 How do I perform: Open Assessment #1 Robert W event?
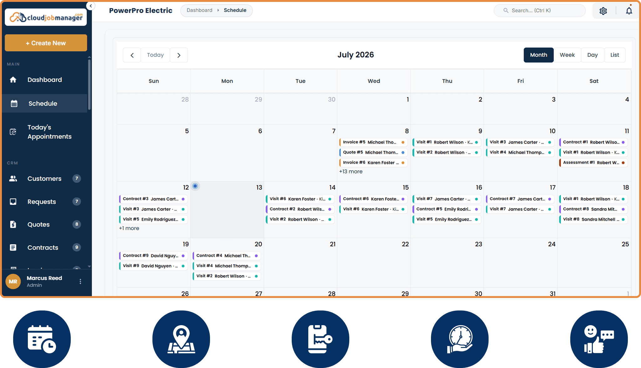coord(593,163)
